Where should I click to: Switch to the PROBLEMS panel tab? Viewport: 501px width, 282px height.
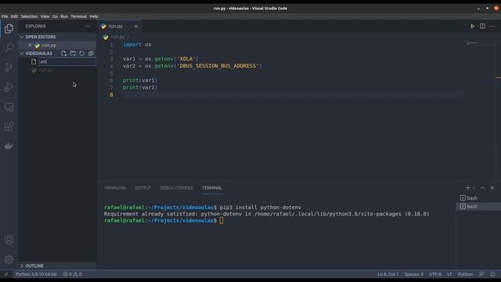(x=115, y=188)
